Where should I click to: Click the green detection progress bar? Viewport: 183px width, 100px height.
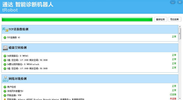coord(77,19)
